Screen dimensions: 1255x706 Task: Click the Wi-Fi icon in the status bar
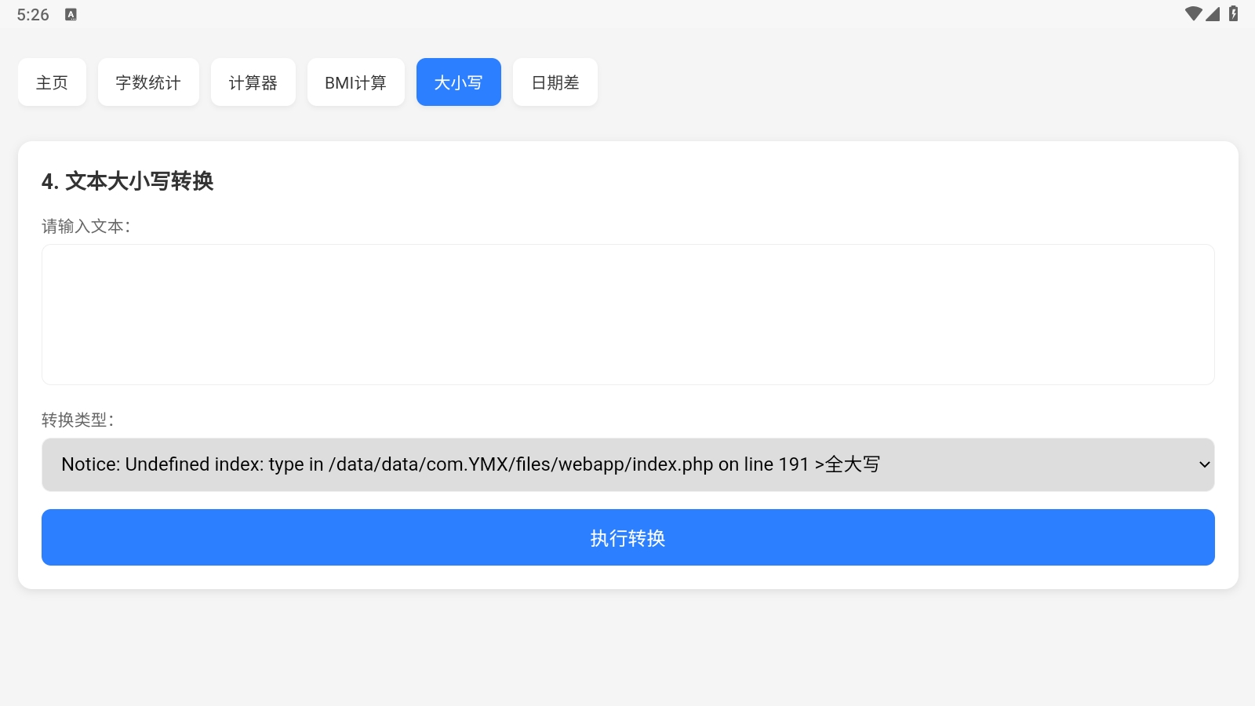(x=1195, y=13)
